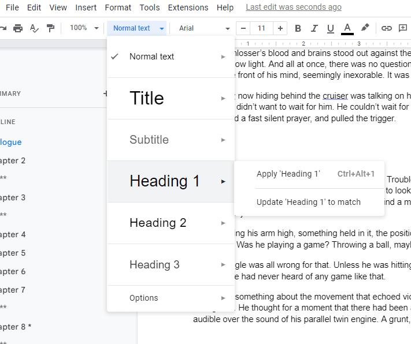Open the zoom 100% dropdown
This screenshot has width=411, height=344.
pyautogui.click(x=84, y=28)
